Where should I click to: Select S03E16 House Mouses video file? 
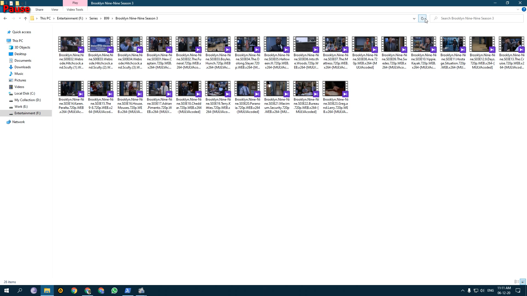pyautogui.click(x=130, y=97)
